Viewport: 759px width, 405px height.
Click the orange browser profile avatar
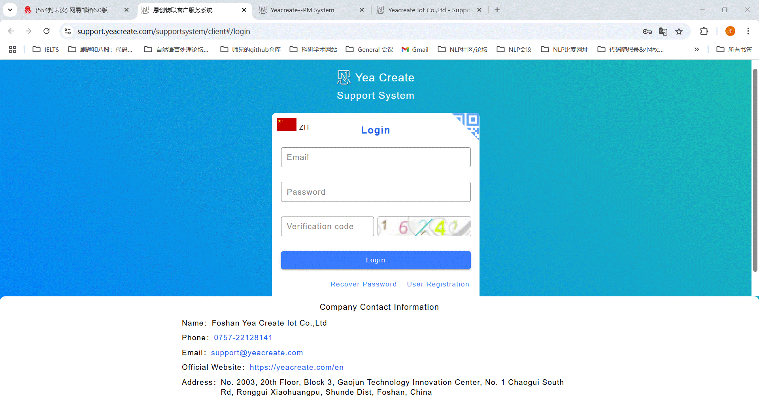730,31
